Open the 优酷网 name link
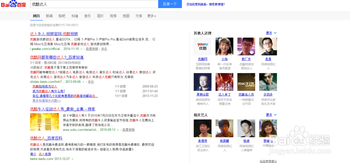 [x=203, y=59]
